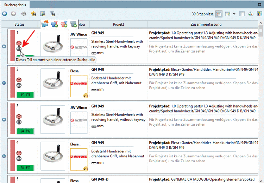Viewport: 264px width, 183px height.
Task: Click globe icon in row 3
Action: 19,122
